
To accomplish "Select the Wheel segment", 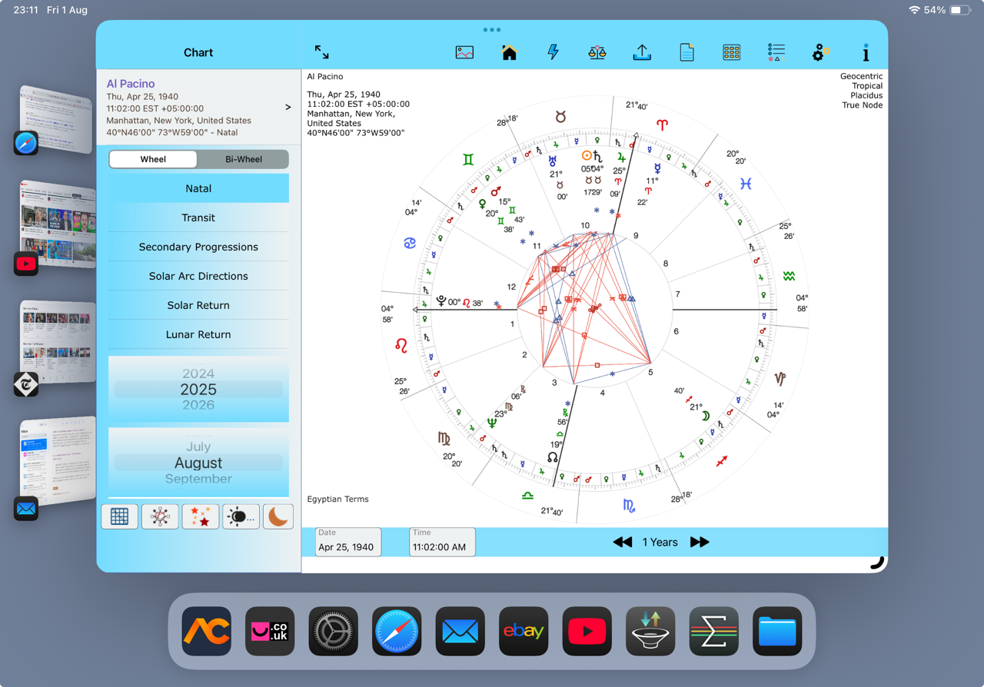I will 153,159.
